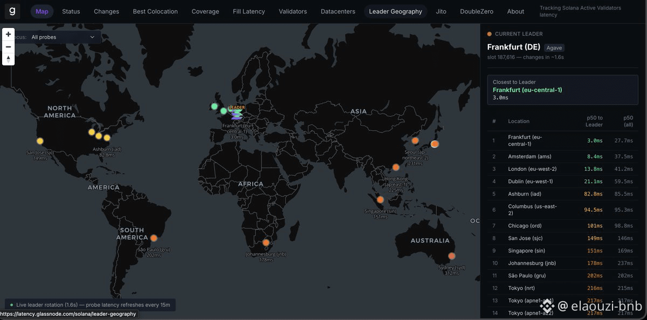Open the About page
This screenshot has width=647, height=320.
[x=515, y=11]
